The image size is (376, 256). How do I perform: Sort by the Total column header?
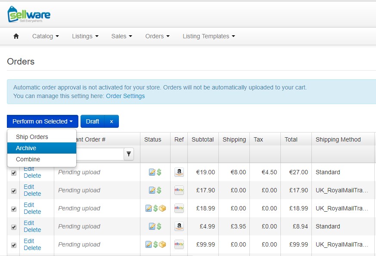point(291,139)
